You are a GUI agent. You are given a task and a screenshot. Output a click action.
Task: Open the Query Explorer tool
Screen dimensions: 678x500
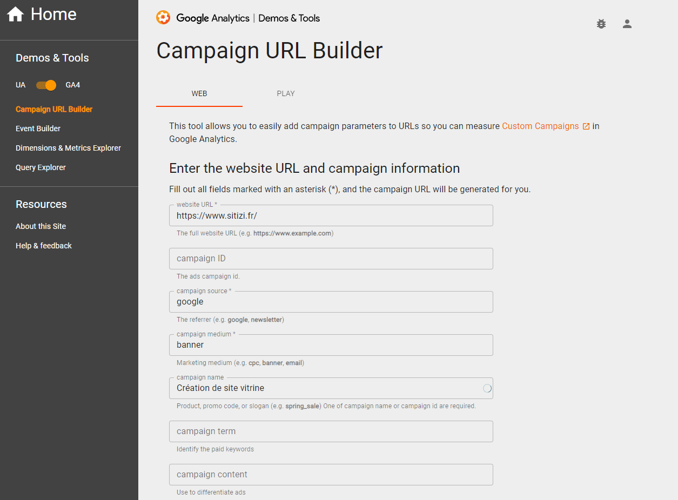click(x=41, y=167)
